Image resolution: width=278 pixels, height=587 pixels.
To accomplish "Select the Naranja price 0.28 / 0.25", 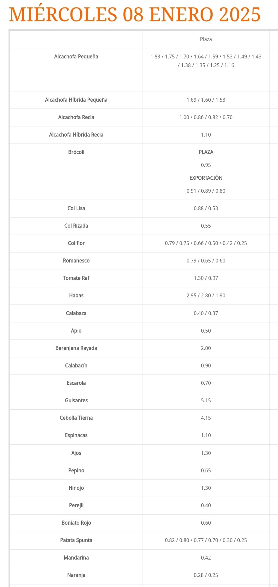I will 206,575.
